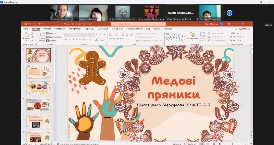The image size is (274, 145).
Task: Click the Save icon in title bar
Action: pyautogui.click(x=25, y=24)
